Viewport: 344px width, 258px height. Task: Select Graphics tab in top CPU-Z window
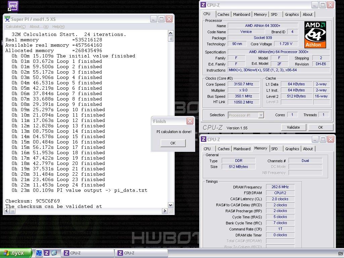[x=292, y=14]
